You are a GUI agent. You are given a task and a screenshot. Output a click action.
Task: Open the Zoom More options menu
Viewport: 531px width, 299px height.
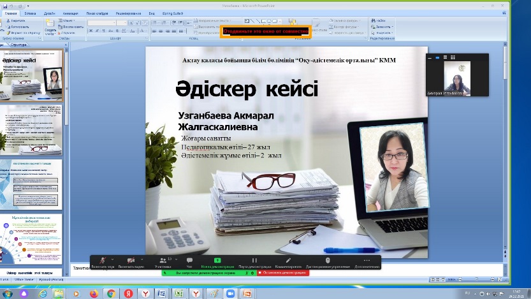367,261
